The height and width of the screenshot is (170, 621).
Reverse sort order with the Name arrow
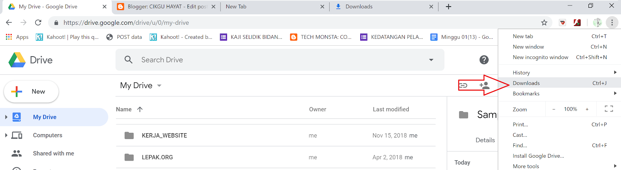(x=140, y=109)
